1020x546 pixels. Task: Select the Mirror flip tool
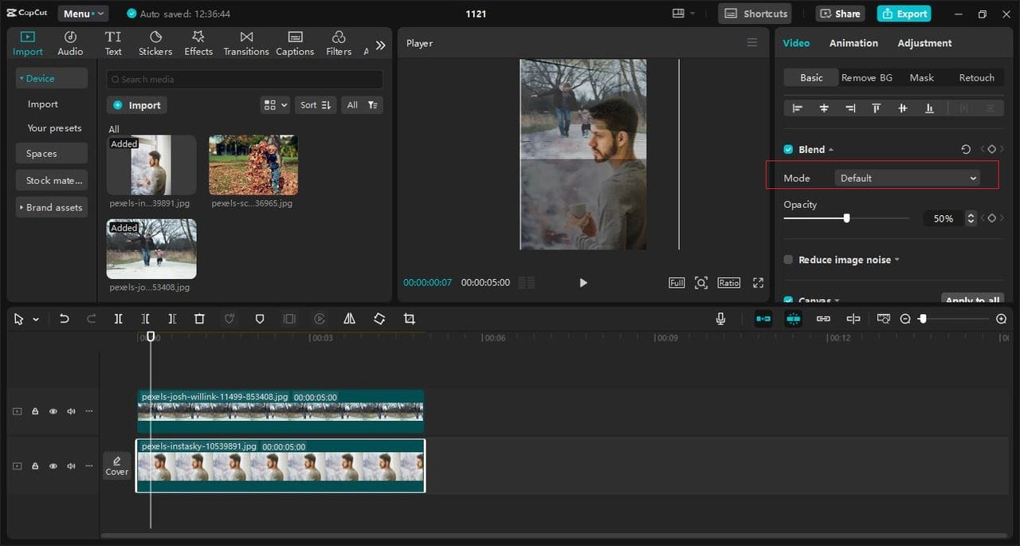click(349, 319)
